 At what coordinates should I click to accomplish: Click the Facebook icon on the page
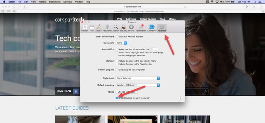click(x=76, y=91)
